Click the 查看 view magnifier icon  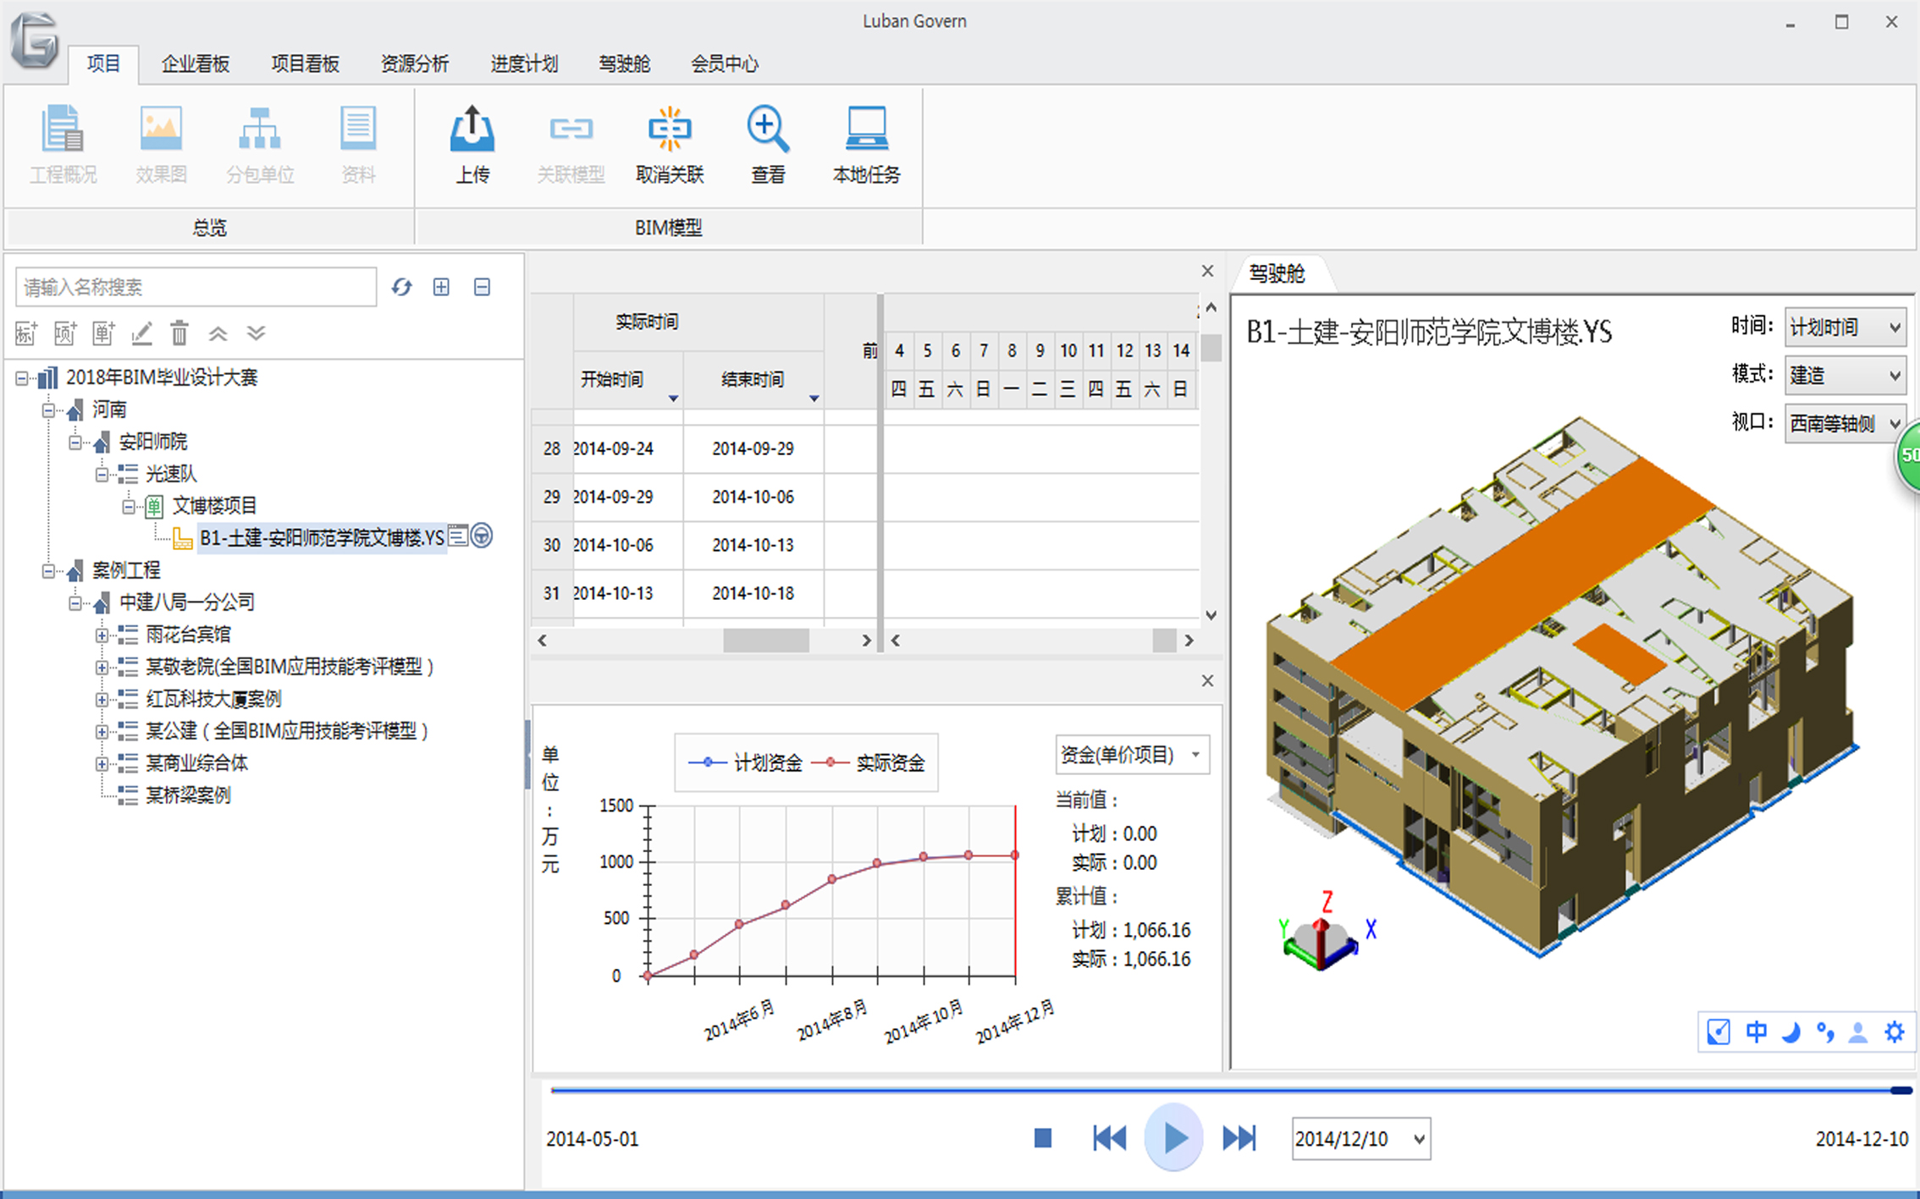[x=768, y=144]
